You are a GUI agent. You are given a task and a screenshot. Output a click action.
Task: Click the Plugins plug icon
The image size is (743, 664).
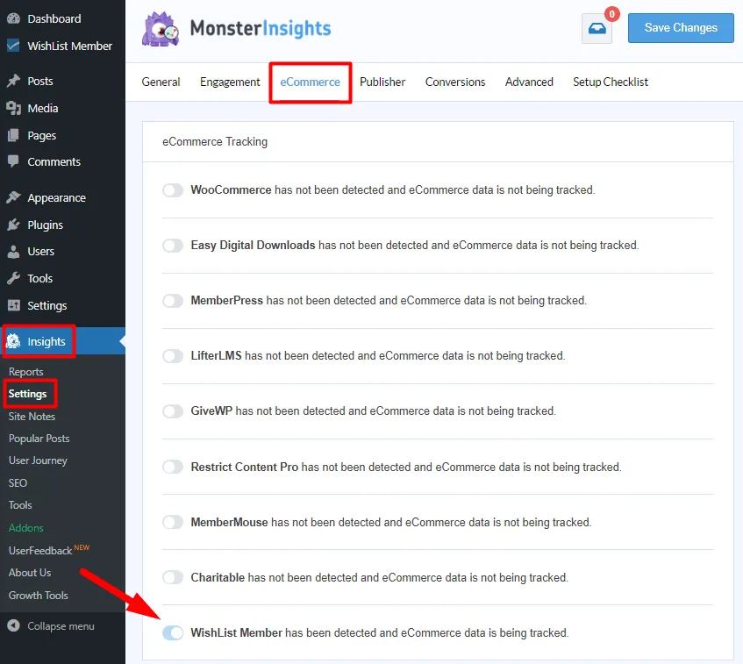tap(13, 225)
